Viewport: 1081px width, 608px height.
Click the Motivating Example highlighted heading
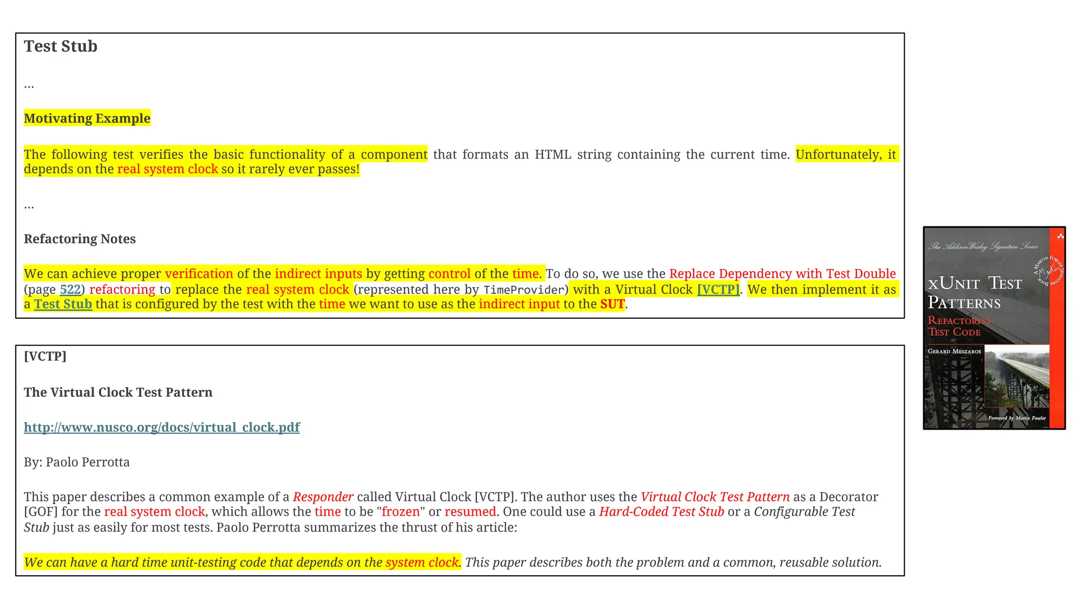pyautogui.click(x=87, y=118)
